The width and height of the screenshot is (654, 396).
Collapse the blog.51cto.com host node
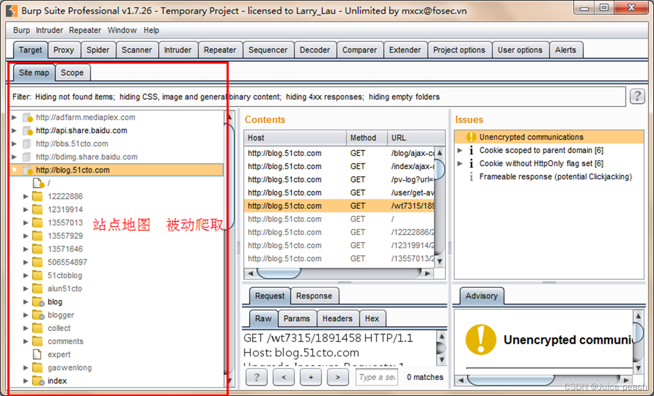[x=15, y=170]
